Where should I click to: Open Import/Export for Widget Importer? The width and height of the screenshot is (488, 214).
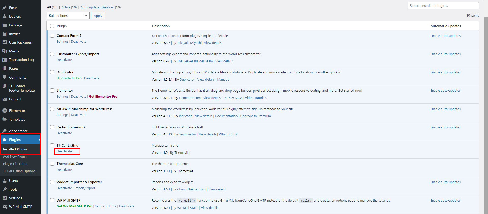click(85, 188)
